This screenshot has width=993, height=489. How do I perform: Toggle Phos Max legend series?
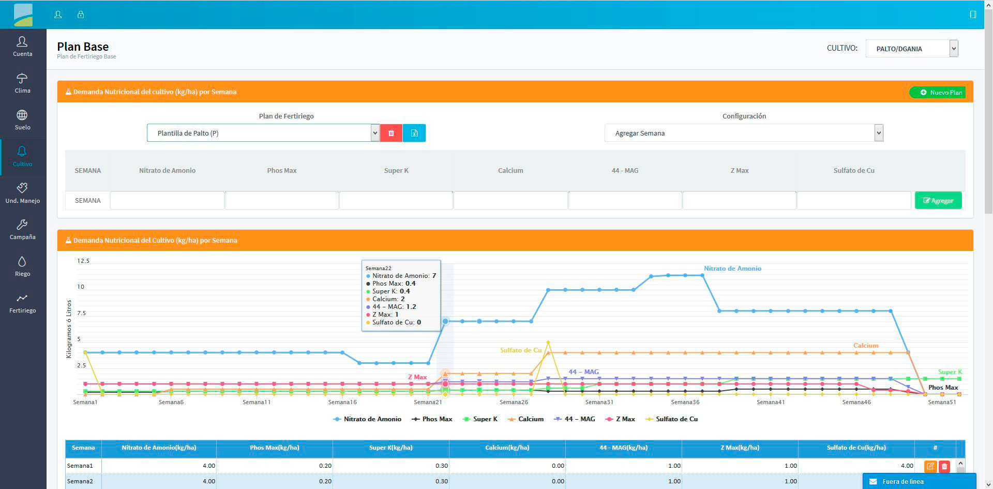[x=432, y=419]
